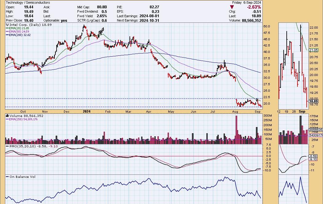Click the Aug label on main time axis
Viewport: 323px width, 204px height.
pyautogui.click(x=235, y=112)
